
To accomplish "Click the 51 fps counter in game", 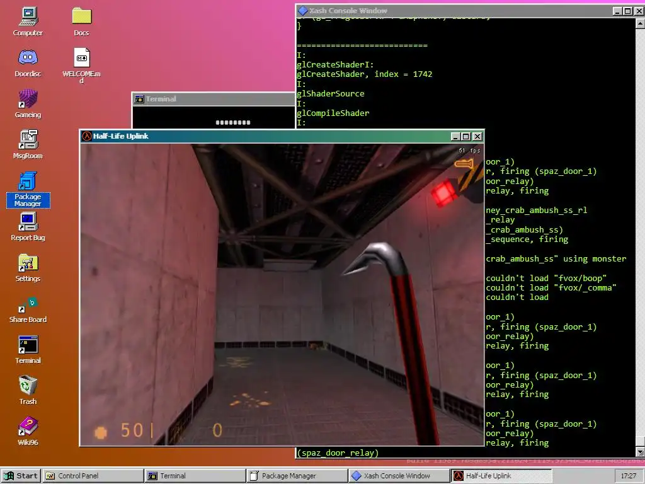I will coord(469,151).
